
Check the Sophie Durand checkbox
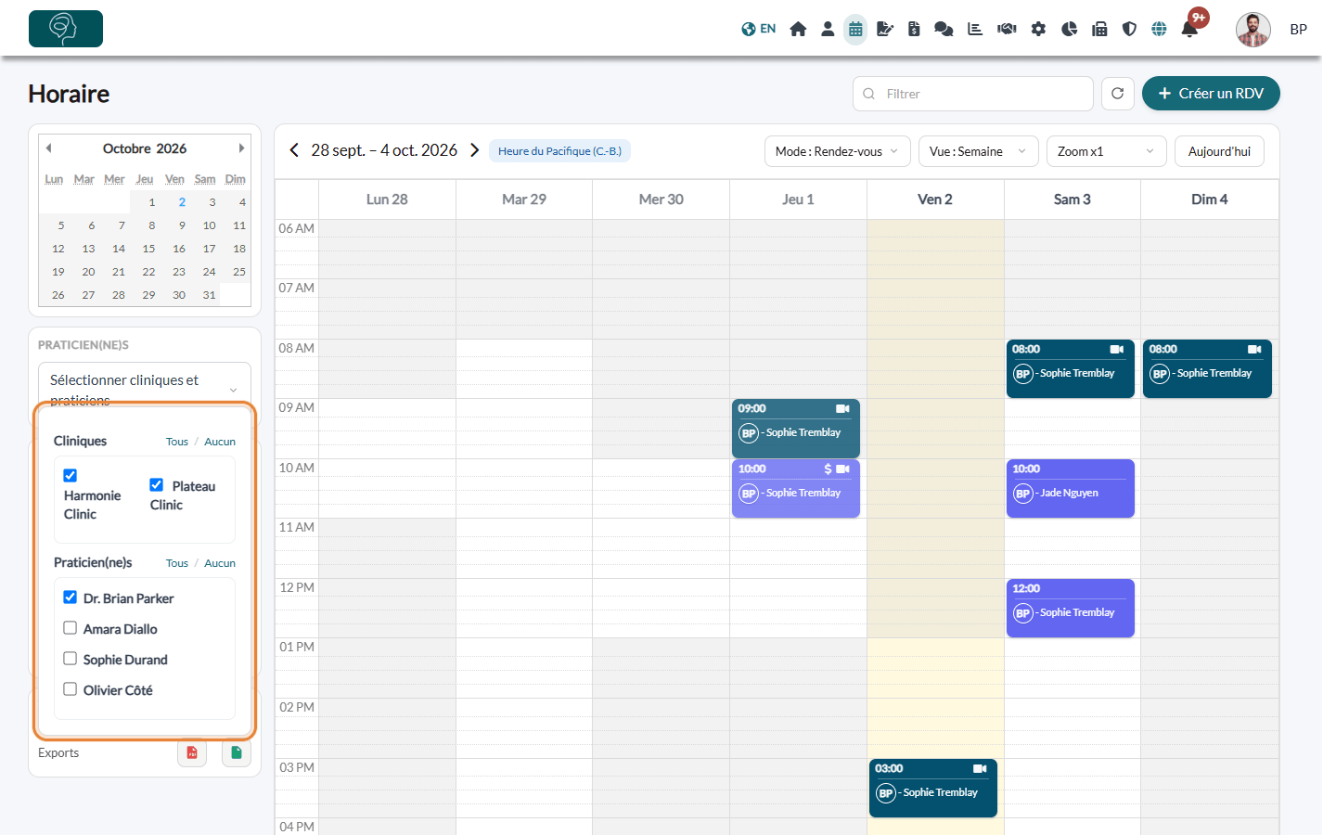click(x=71, y=658)
